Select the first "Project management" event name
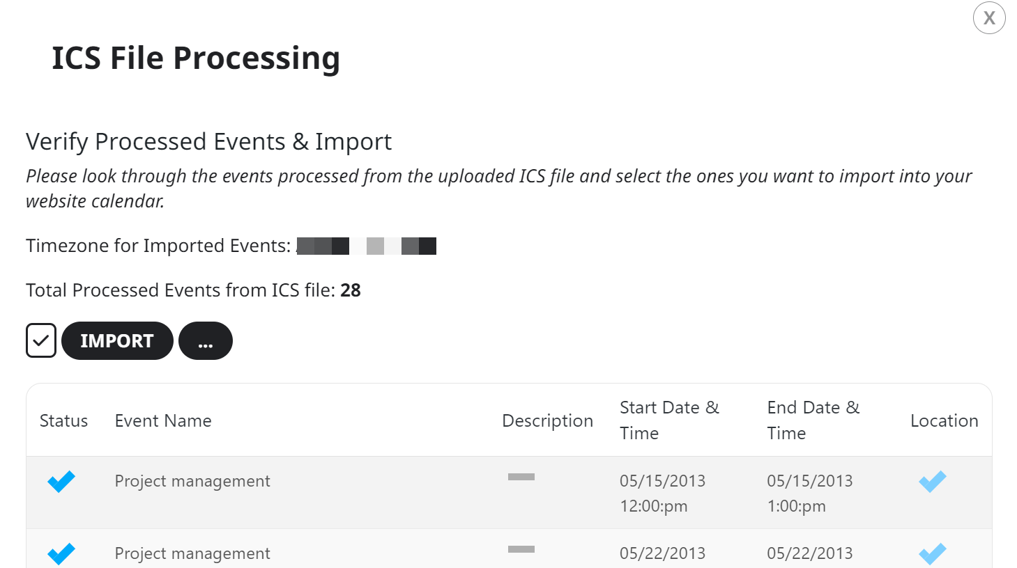 point(192,481)
